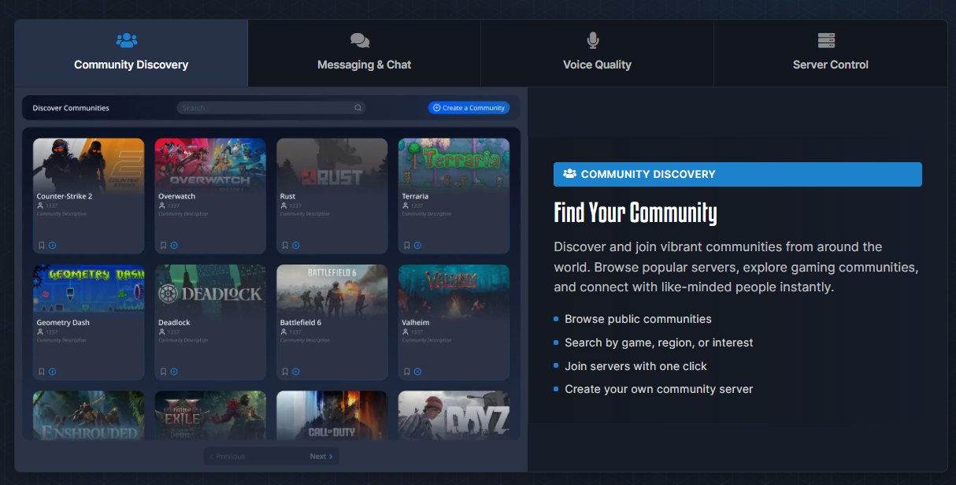The width and height of the screenshot is (956, 485).
Task: Click the join icon on Terraria card
Action: [417, 246]
